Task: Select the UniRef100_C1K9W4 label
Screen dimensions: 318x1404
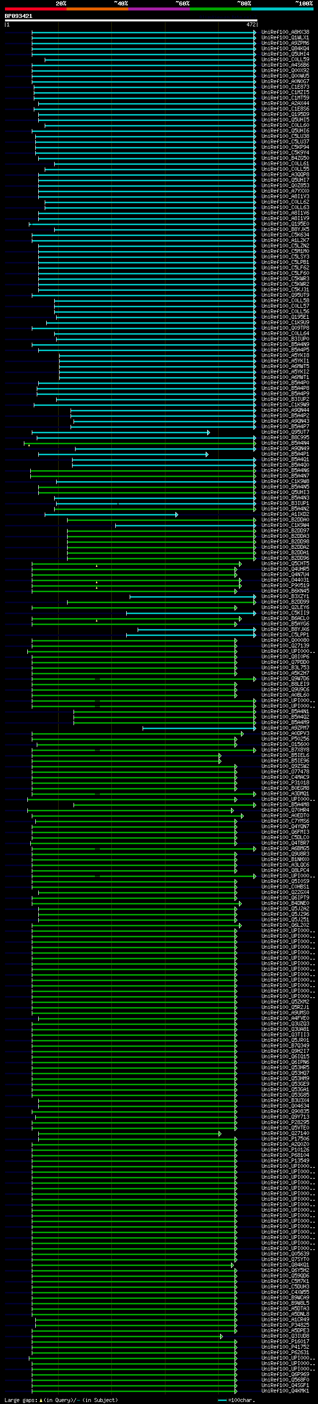Action: [x=285, y=525]
